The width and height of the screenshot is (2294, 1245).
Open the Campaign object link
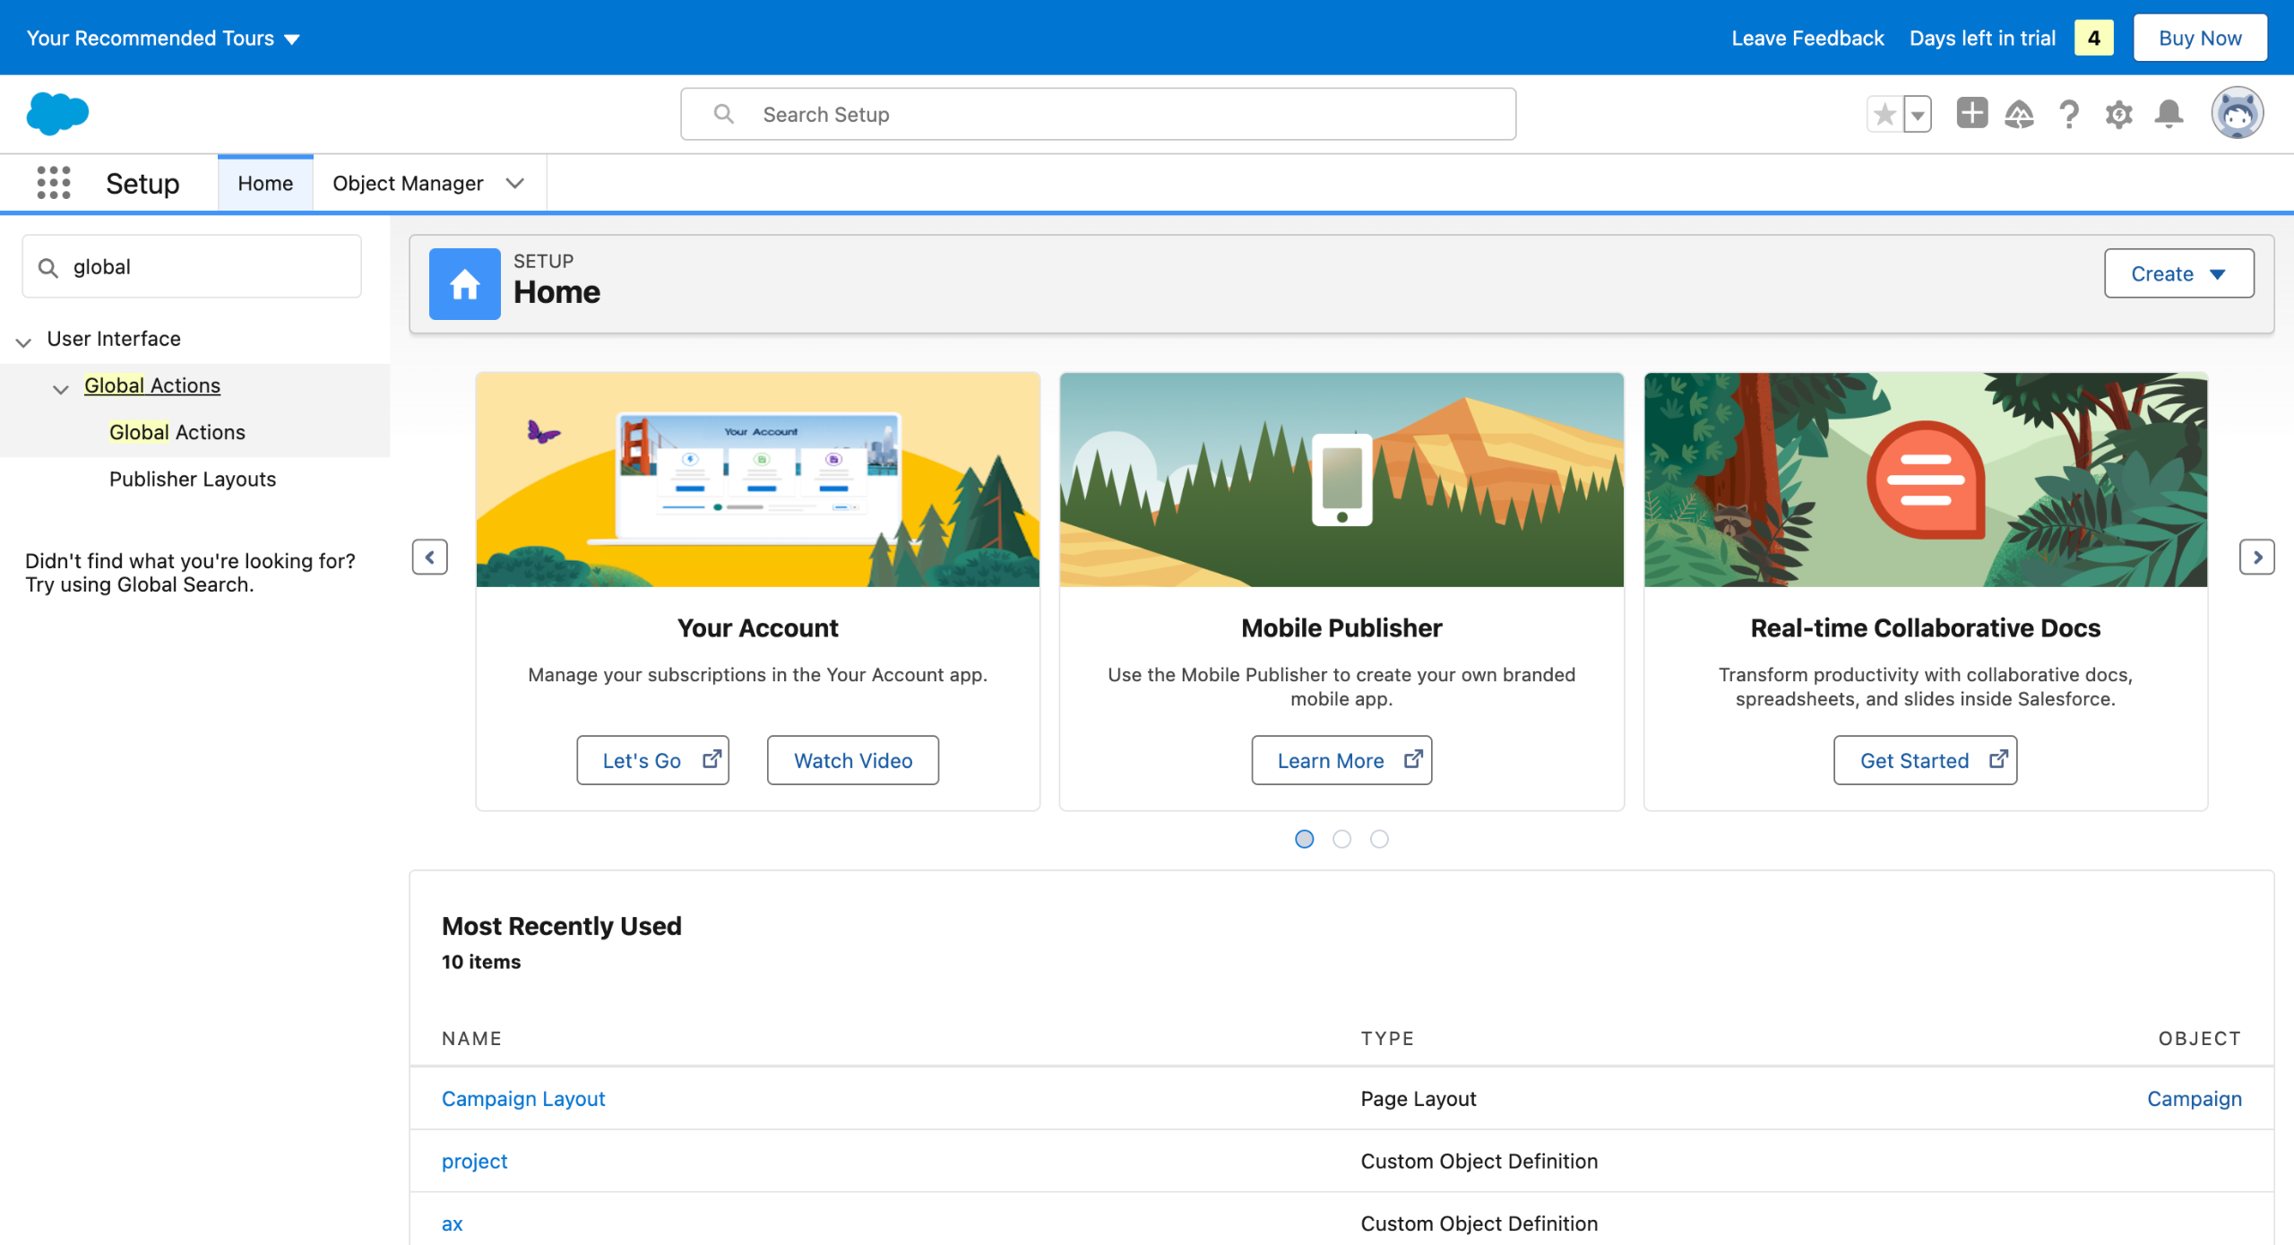coord(2195,1098)
